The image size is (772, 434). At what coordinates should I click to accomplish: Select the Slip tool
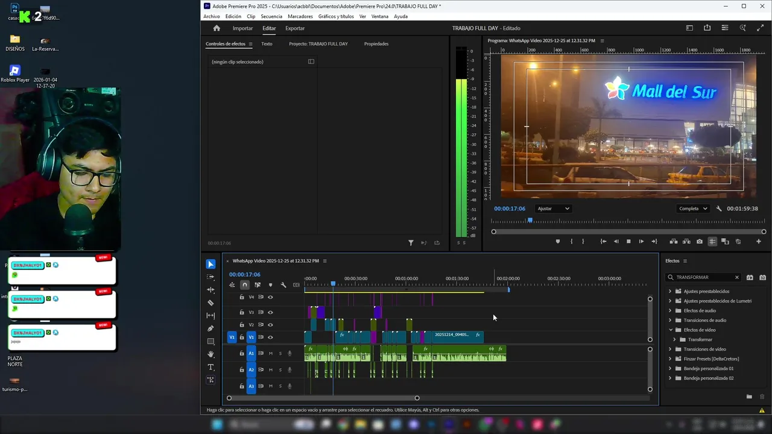210,316
